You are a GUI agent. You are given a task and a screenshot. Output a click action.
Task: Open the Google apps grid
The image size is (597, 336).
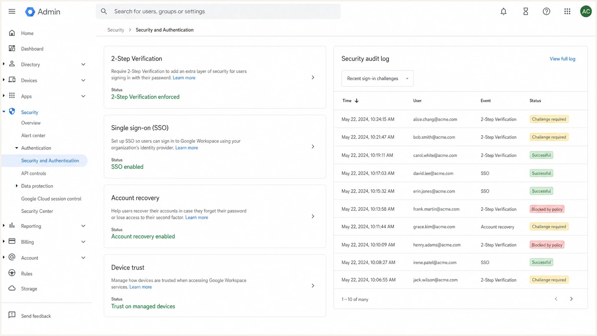pos(567,11)
